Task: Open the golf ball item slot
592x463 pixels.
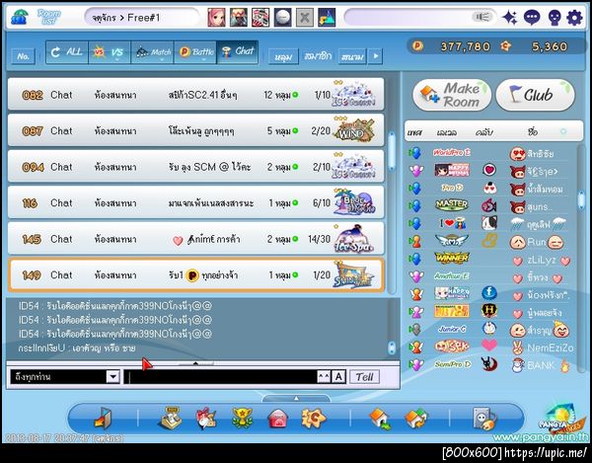Action: coord(282,18)
